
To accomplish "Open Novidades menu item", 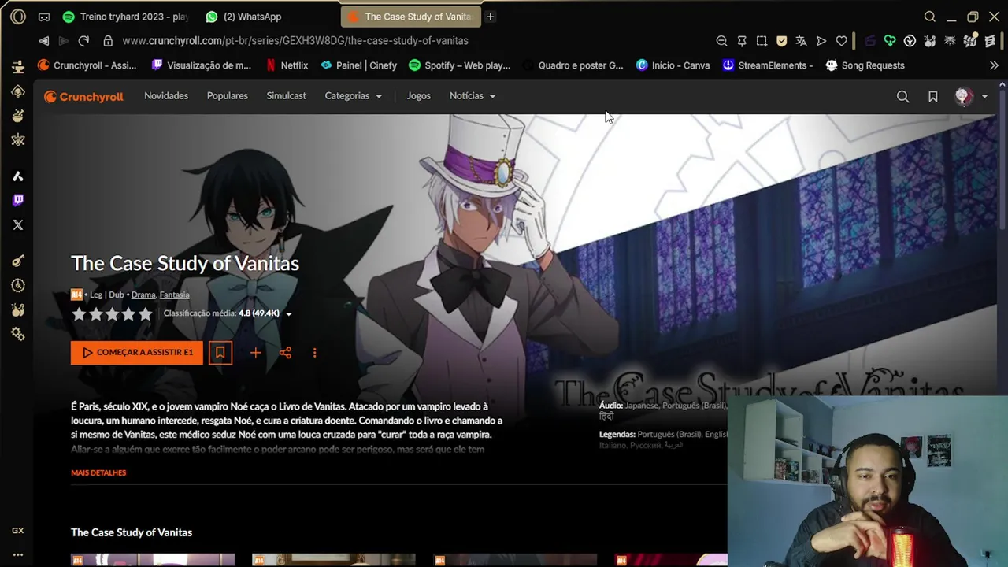I will pos(166,96).
